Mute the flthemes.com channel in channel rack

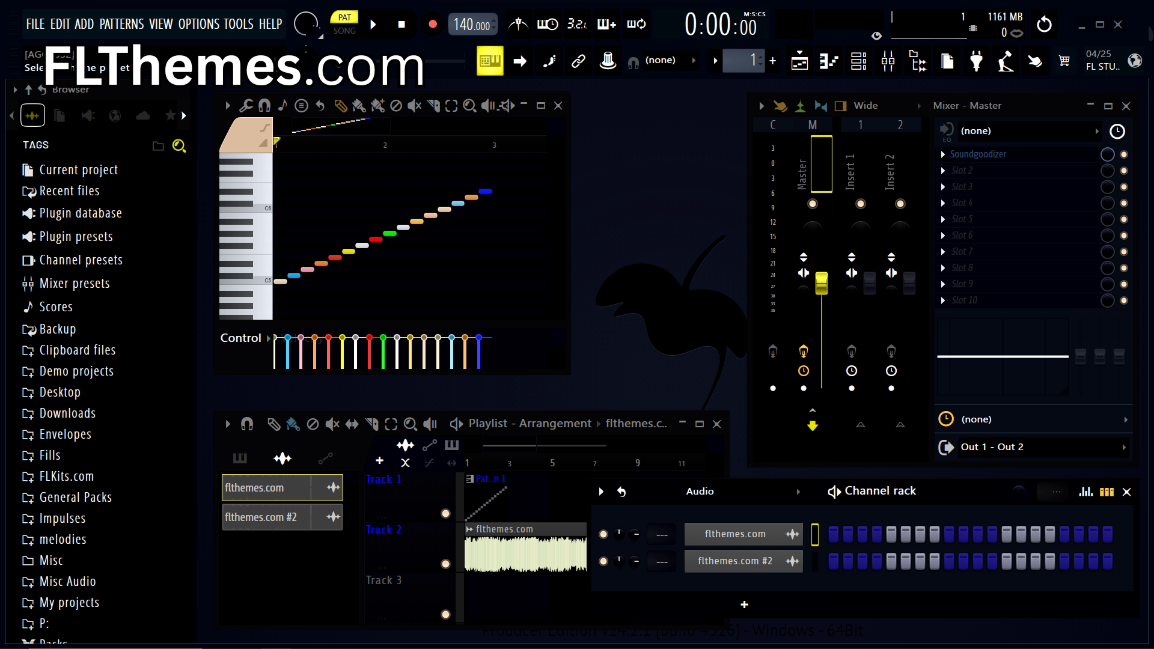pos(603,534)
